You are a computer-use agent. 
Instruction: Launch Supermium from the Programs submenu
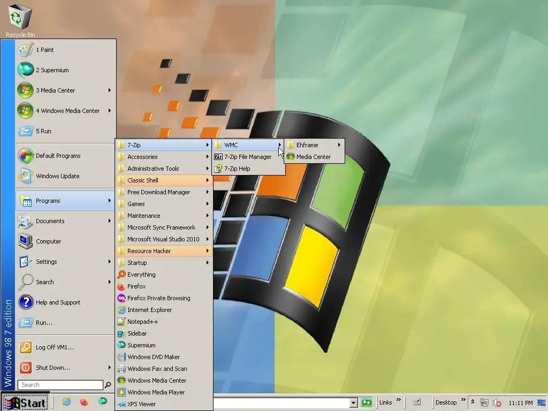pyautogui.click(x=164, y=345)
